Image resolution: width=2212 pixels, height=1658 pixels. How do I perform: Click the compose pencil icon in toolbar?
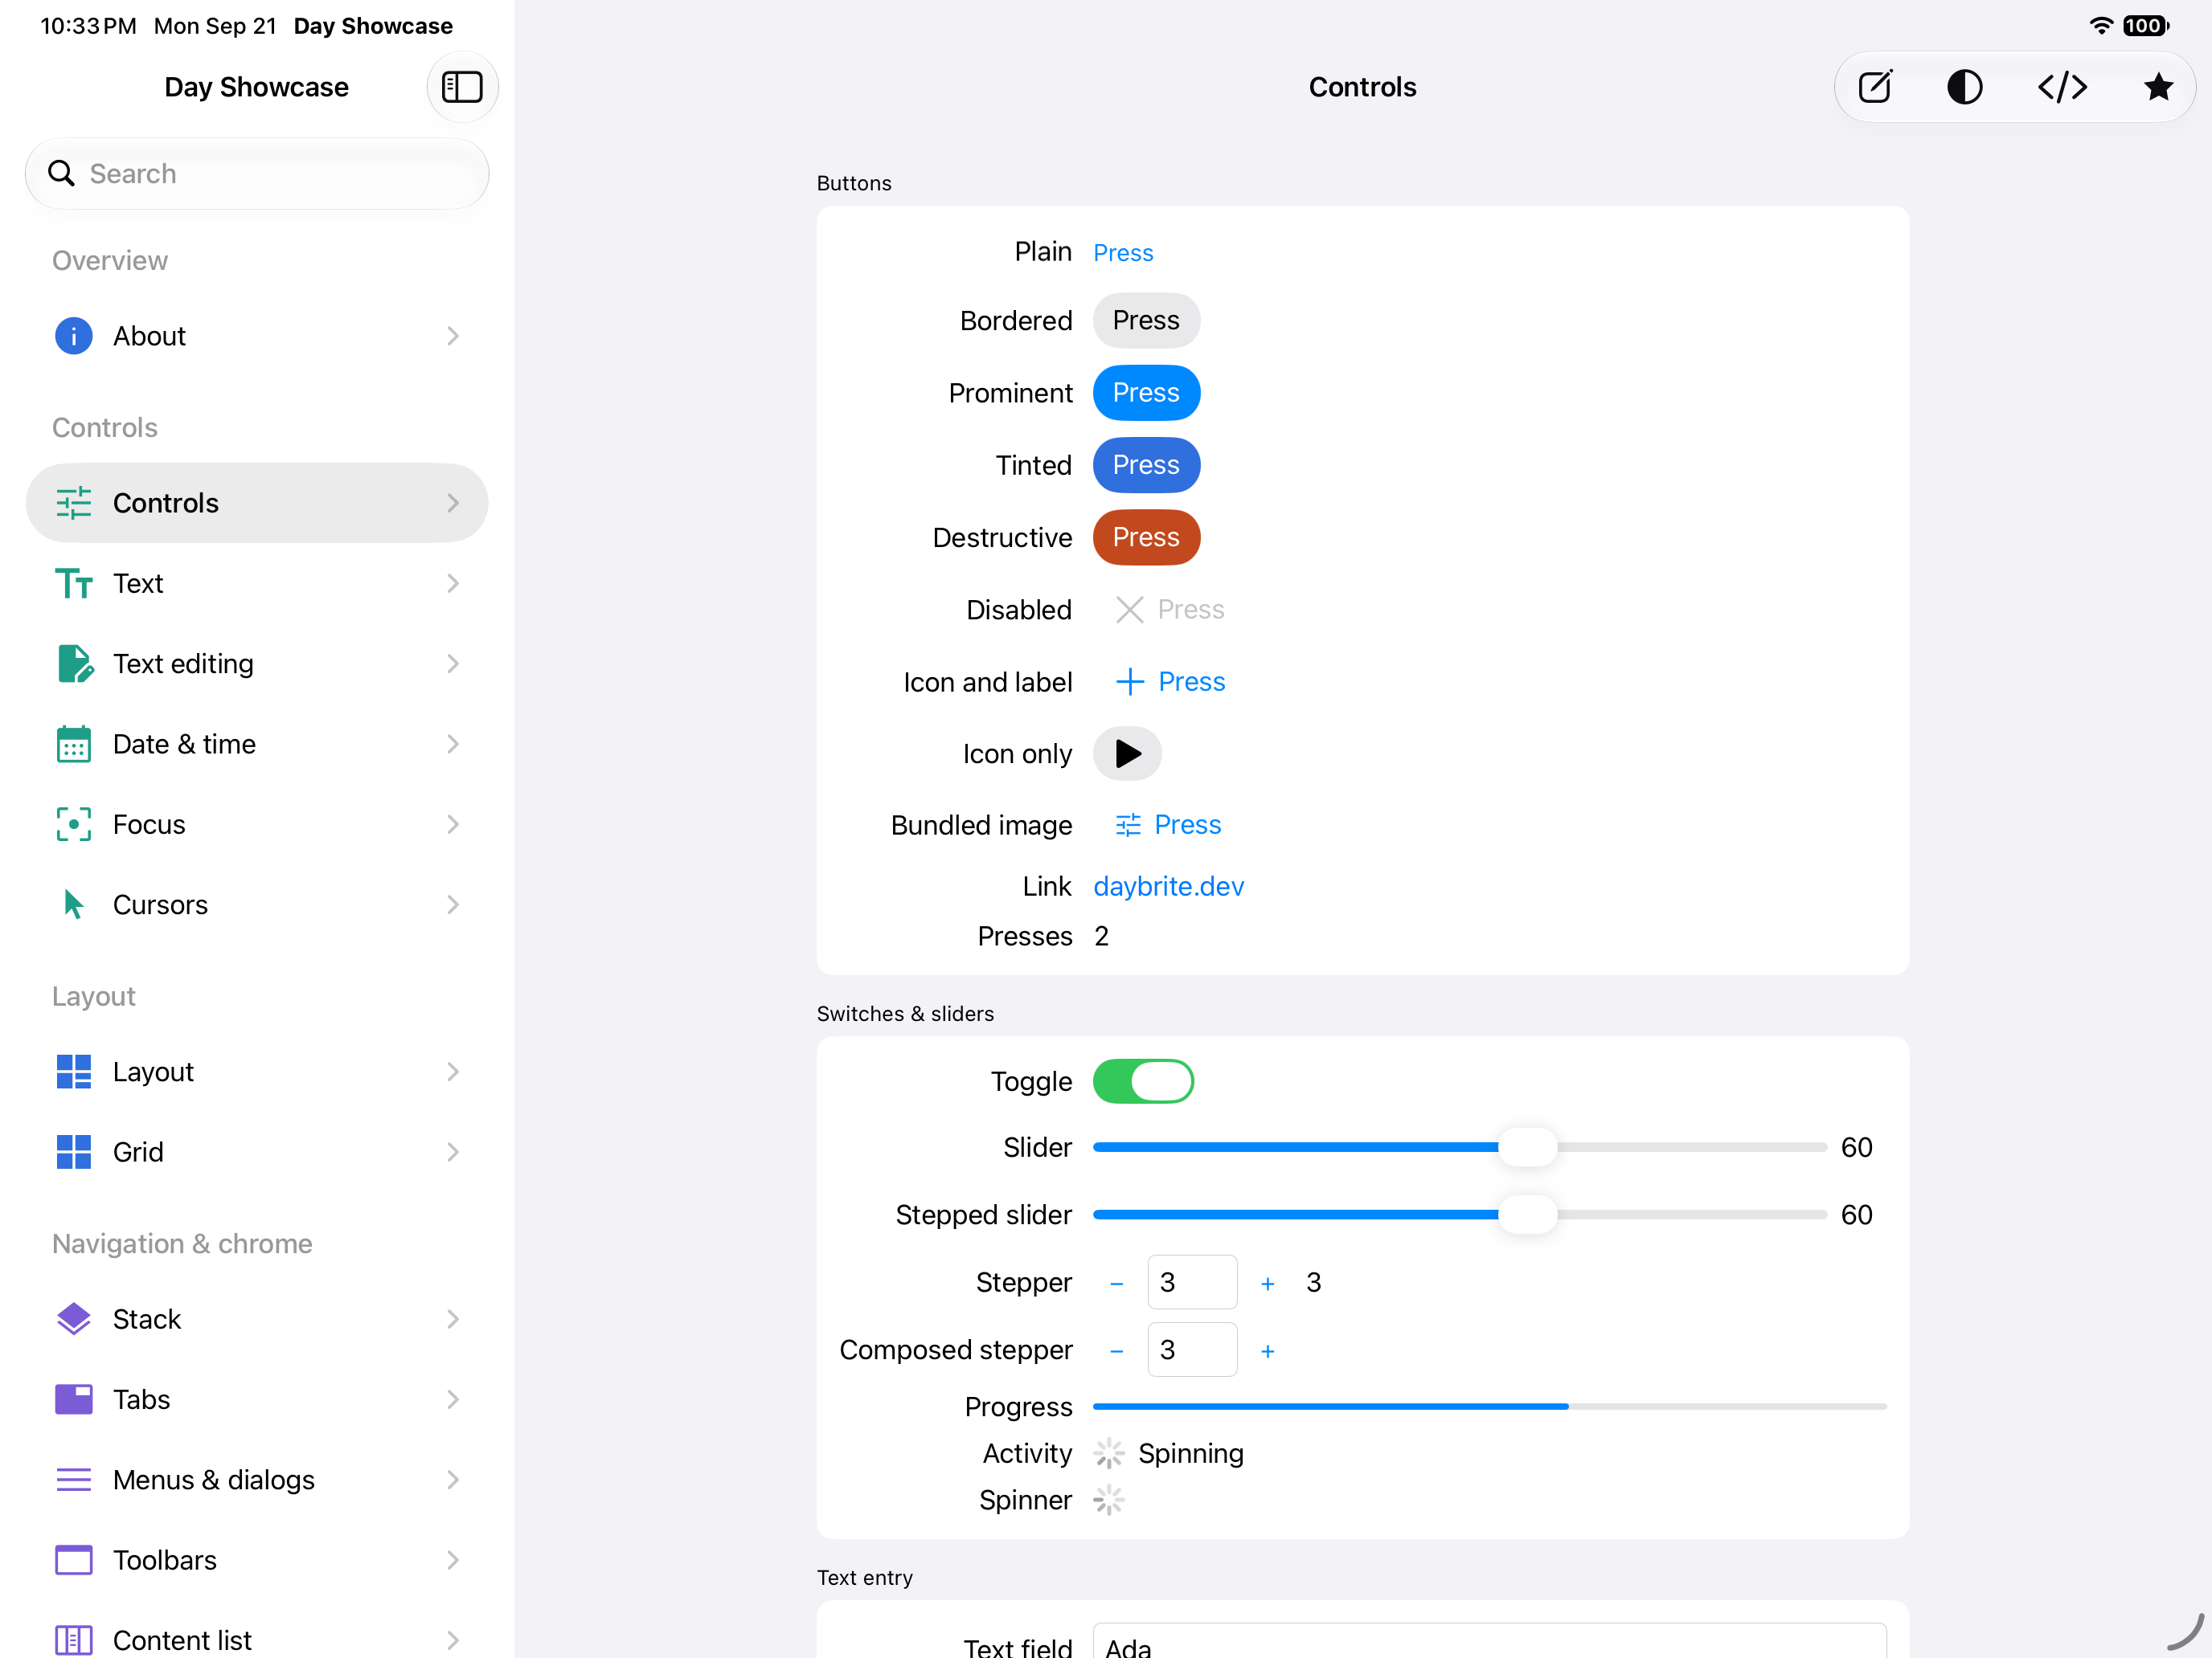(x=1875, y=87)
